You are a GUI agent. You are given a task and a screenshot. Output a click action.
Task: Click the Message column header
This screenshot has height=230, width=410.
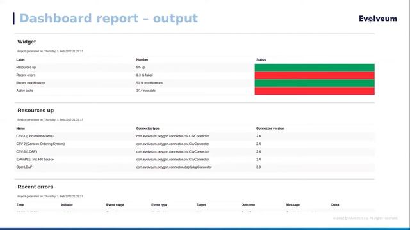(293, 205)
